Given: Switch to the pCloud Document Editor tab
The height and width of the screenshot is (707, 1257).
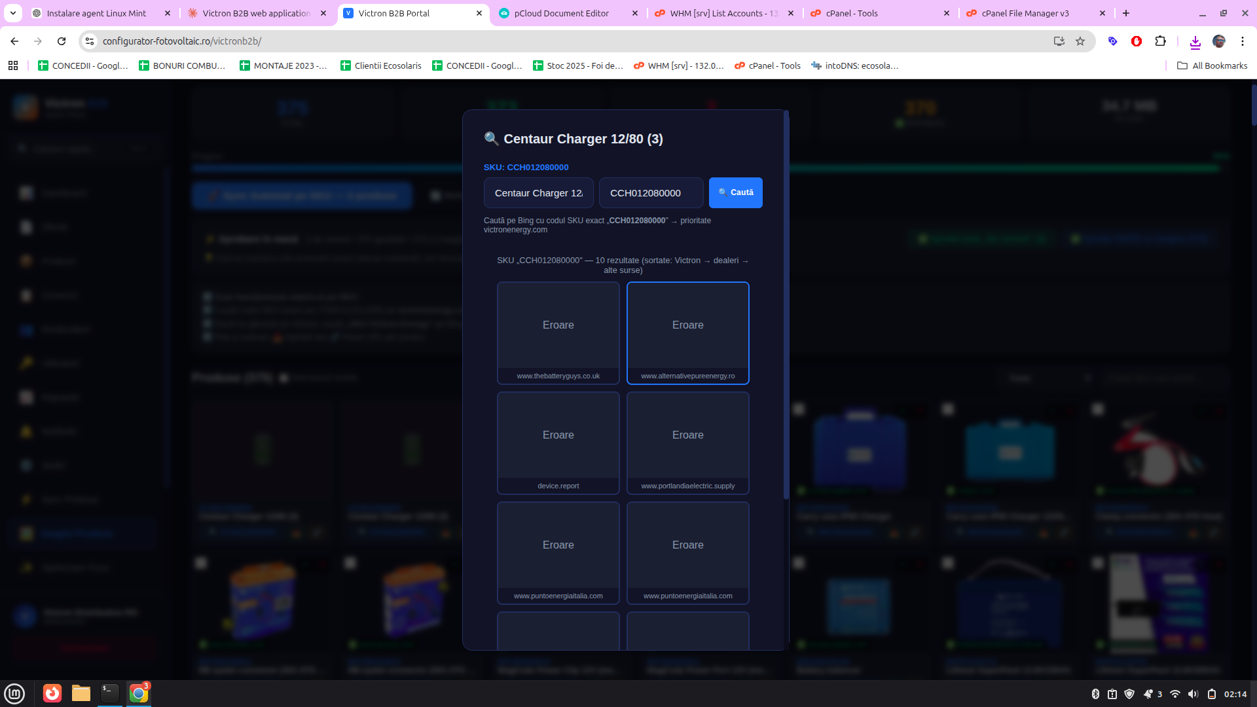Looking at the screenshot, I should (x=561, y=13).
